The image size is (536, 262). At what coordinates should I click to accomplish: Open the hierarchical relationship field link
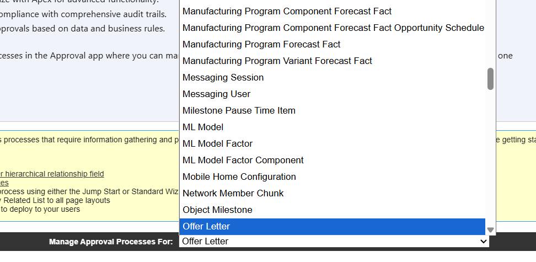point(52,174)
